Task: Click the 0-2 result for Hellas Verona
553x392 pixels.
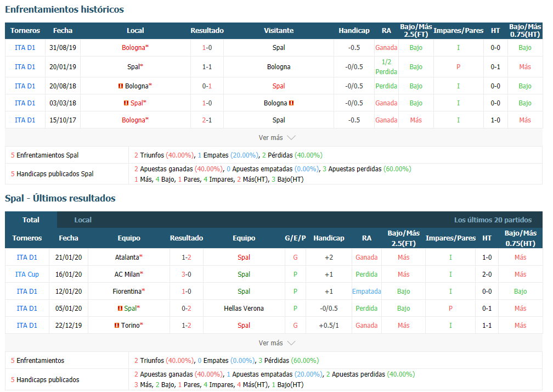Action: (187, 308)
